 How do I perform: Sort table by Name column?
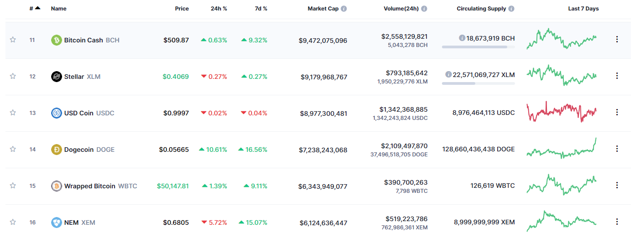58,9
